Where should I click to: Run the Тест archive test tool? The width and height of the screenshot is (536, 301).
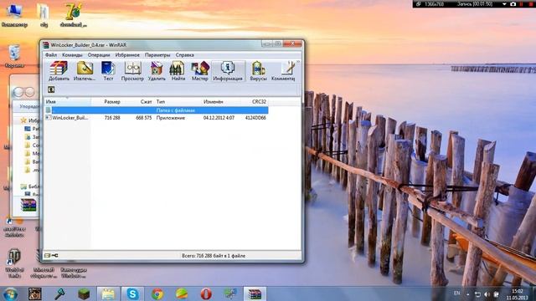(x=108, y=71)
